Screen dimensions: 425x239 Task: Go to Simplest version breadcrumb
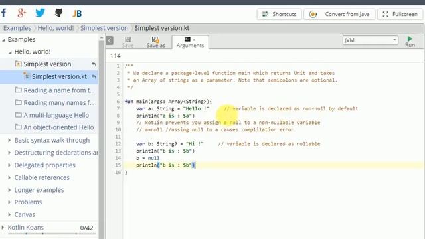[104, 28]
